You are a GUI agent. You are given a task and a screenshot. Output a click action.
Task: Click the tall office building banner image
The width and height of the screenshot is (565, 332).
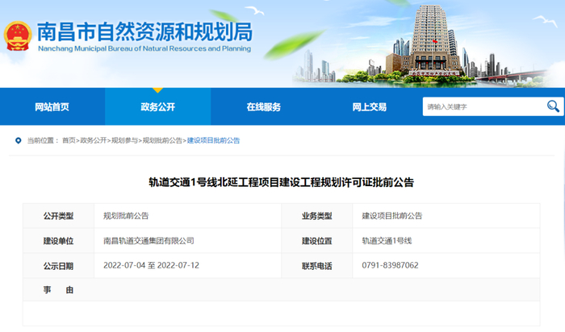tap(433, 41)
